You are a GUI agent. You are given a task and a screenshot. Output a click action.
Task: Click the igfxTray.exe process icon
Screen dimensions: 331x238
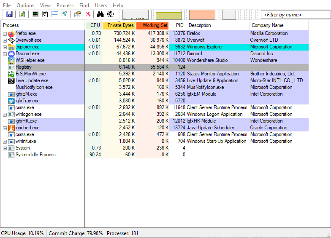point(11,101)
